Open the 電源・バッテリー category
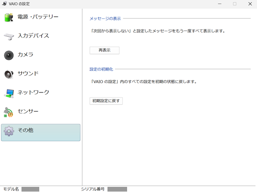 click(x=41, y=17)
